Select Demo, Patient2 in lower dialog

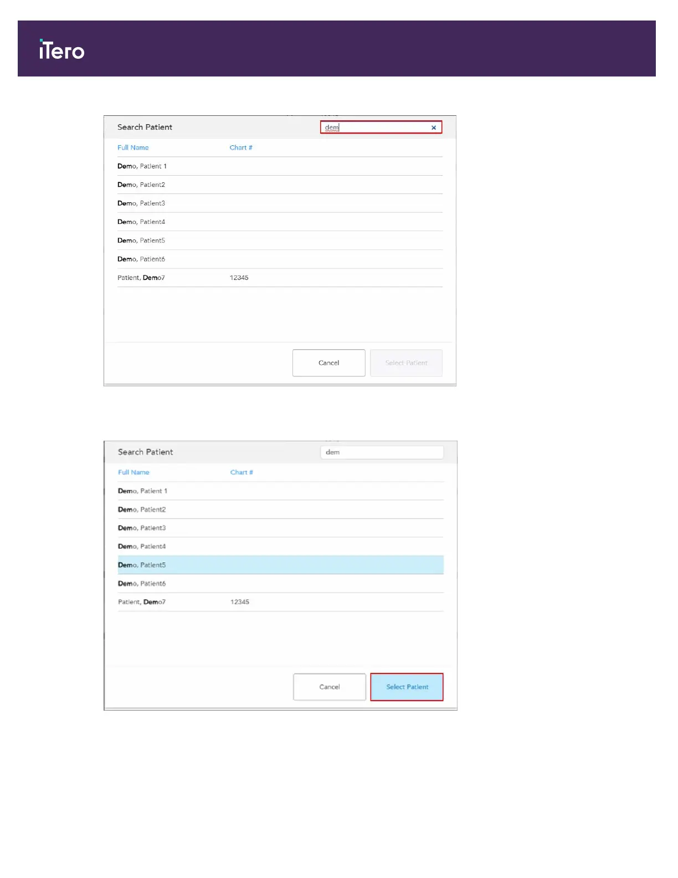pos(281,509)
